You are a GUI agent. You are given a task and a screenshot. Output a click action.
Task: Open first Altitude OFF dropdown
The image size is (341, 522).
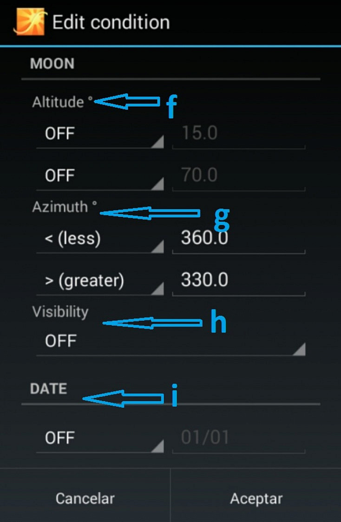pyautogui.click(x=100, y=134)
